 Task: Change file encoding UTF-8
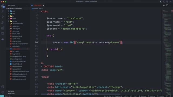[126, 96]
